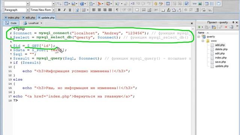Close the edit.php tab
Image resolution: width=240 pixels, height=135 pixels.
click(x=23, y=18)
